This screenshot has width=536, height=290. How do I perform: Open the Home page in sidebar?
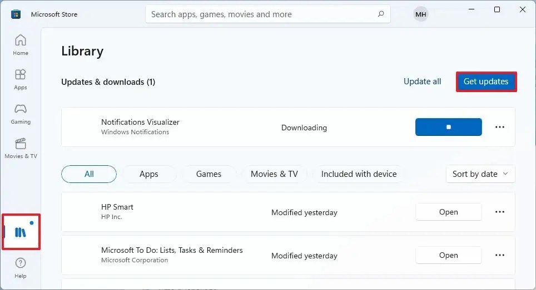(21, 45)
